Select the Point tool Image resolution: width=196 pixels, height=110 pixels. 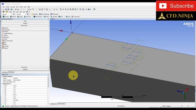coord(68,16)
